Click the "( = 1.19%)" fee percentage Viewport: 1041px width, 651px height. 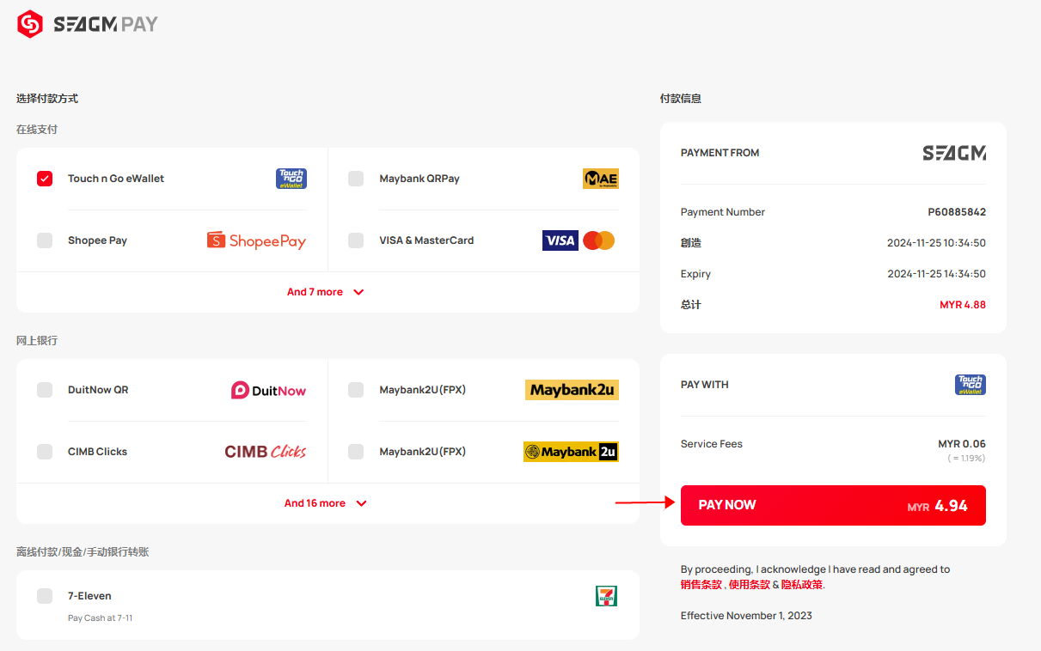[x=966, y=459]
